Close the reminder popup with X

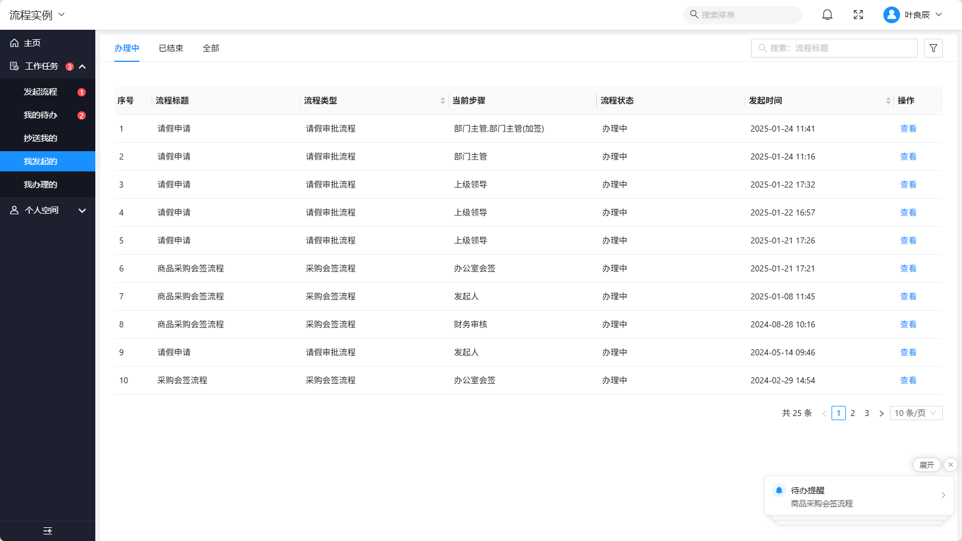951,465
